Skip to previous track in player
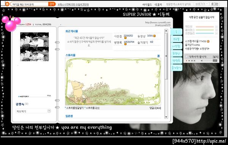The width and height of the screenshot is (228, 145). tap(192, 61)
